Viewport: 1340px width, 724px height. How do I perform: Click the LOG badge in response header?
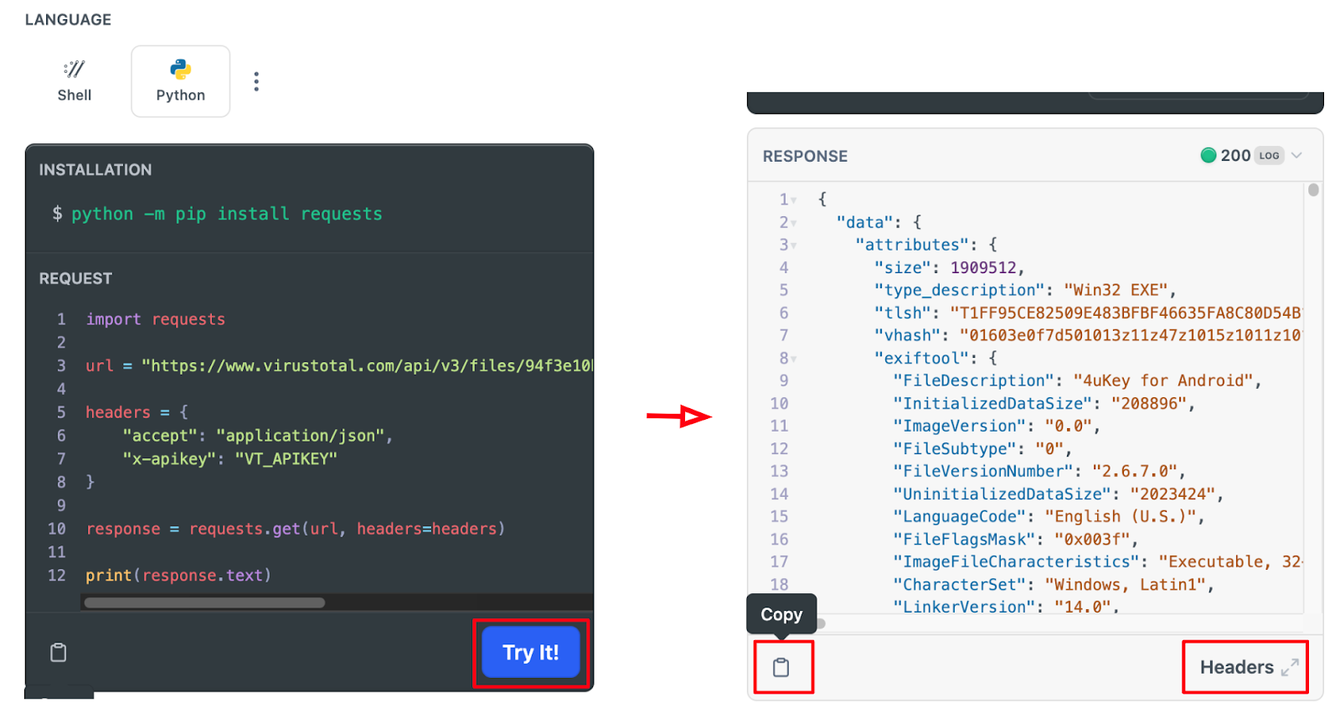tap(1269, 155)
